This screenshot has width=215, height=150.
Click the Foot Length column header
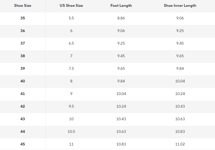point(121,6)
